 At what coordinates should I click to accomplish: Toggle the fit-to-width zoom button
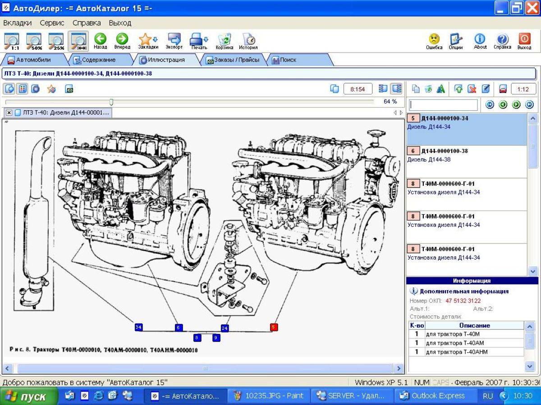tap(78, 40)
